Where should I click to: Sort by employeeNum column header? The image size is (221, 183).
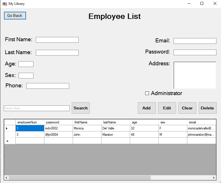pos(30,122)
